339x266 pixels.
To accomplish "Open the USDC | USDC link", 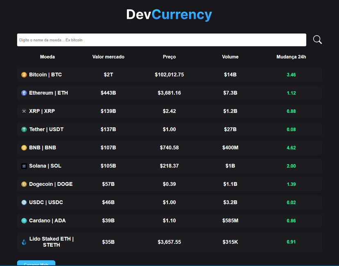I will 46,202.
